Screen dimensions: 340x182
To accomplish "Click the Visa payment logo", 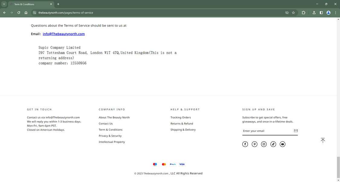I will (x=182, y=164).
